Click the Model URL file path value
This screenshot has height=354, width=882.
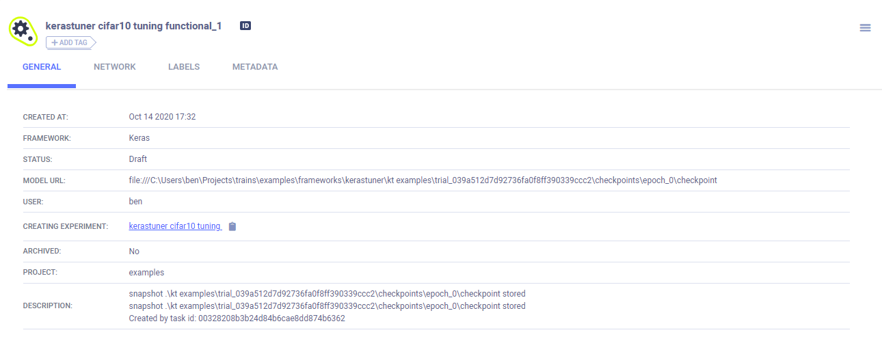(x=423, y=180)
